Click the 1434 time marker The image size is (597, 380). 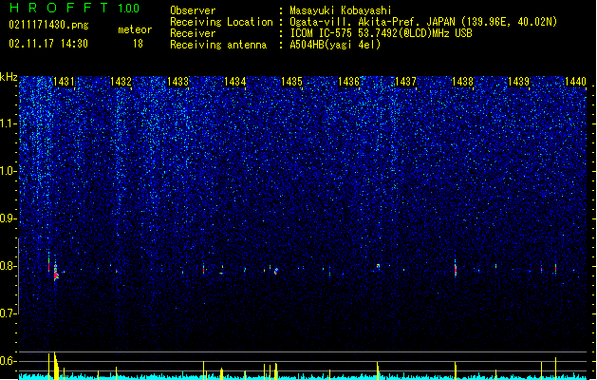(x=235, y=82)
